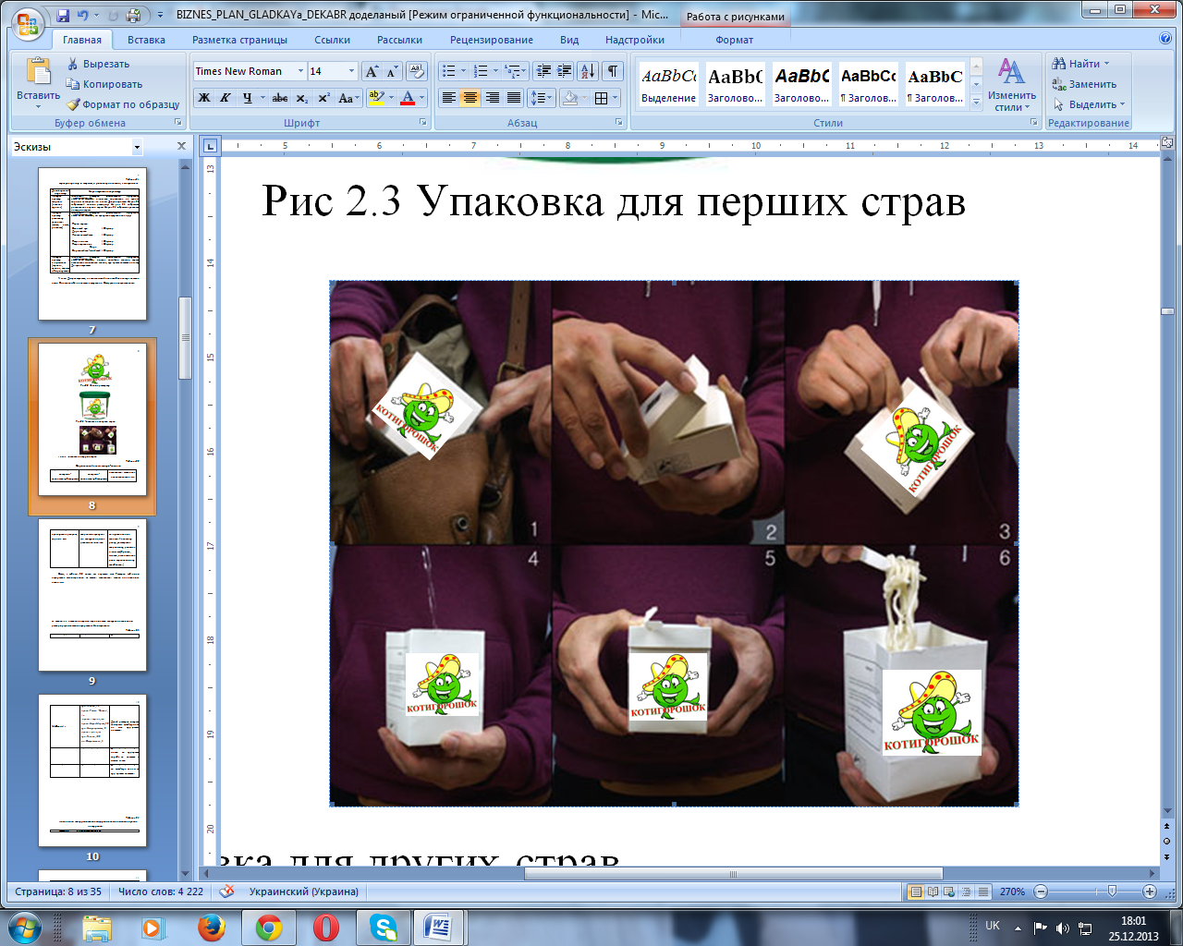Expand the Шрифт dialog launcher
1183x946 pixels.
coord(423,122)
